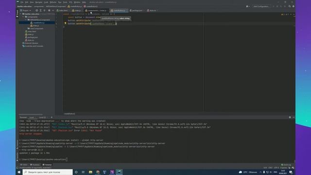Click the read-only lock status icon
The height and width of the screenshot is (175, 311).
[x=290, y=168]
